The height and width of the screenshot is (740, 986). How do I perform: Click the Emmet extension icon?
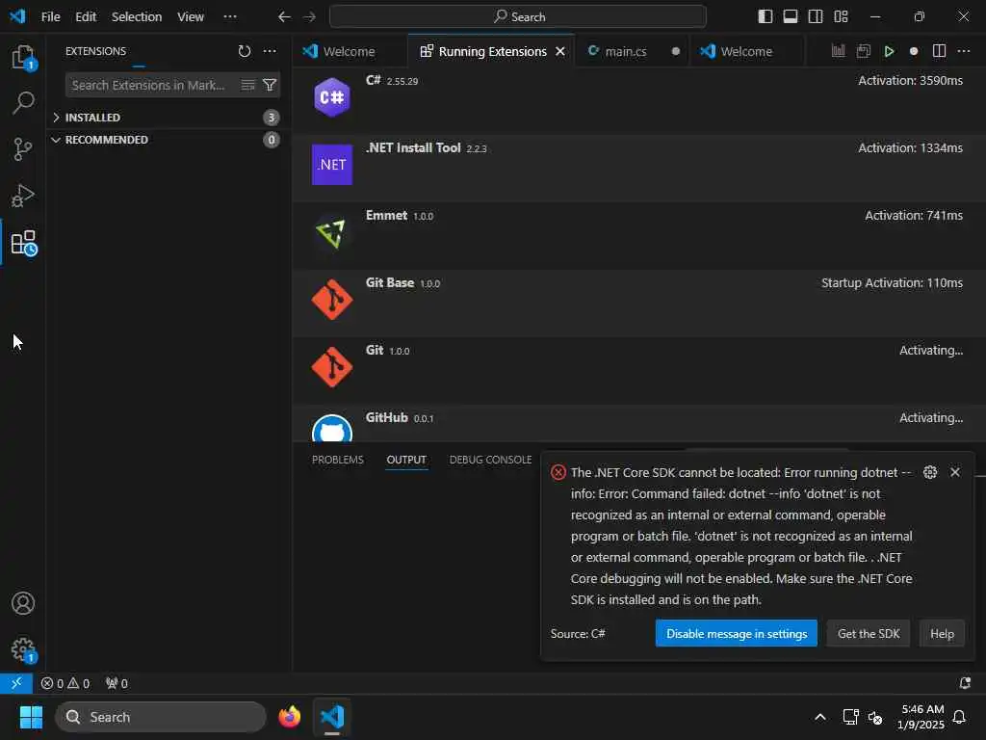[332, 232]
